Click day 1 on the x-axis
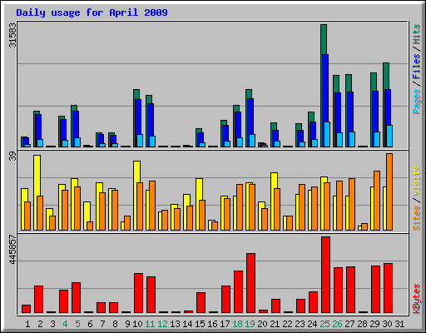The height and width of the screenshot is (333, 426). tap(27, 324)
